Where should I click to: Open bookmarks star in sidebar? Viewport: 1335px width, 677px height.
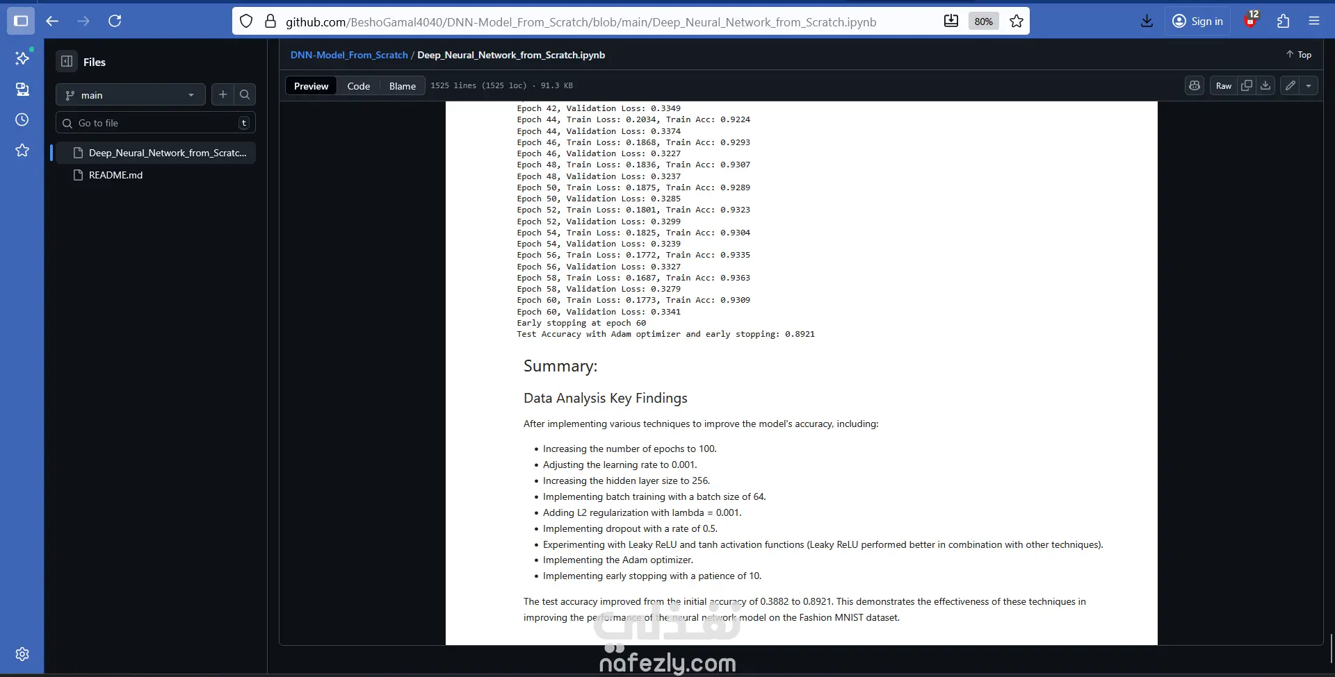(x=22, y=151)
